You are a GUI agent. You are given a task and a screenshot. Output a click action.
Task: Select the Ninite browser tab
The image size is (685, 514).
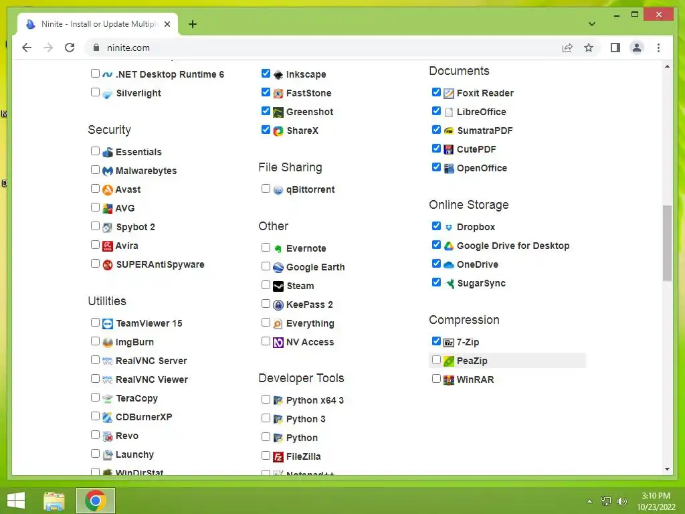(x=98, y=24)
